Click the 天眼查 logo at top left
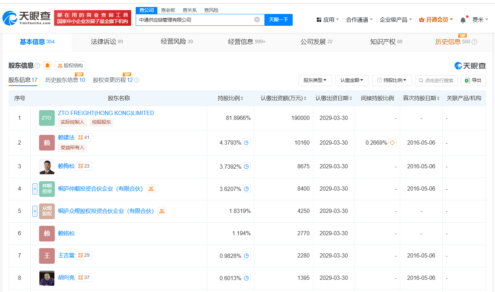Image resolution: width=495 pixels, height=292 pixels. 27,18
